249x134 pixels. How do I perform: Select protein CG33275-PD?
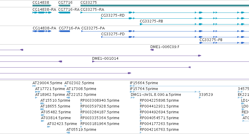click(113, 34)
